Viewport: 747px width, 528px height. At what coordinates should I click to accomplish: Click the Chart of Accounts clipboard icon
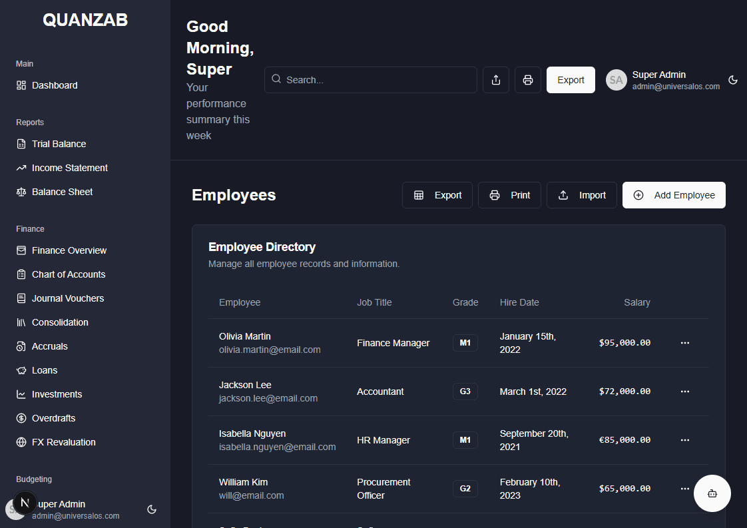pyautogui.click(x=21, y=274)
